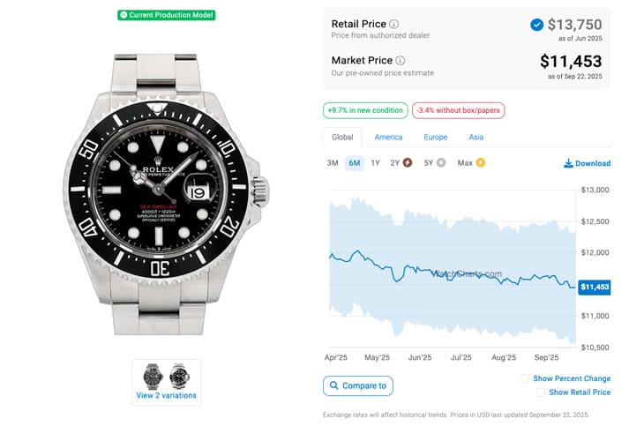Click the View 2 variations link
The image size is (644, 426).
click(166, 395)
